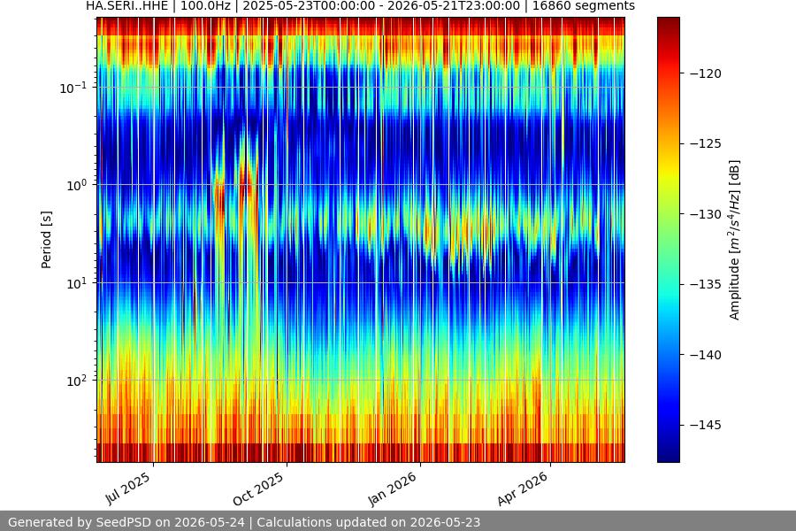
Task: Click the 'Generated by SeedPSD' footer text
Action: point(244,522)
